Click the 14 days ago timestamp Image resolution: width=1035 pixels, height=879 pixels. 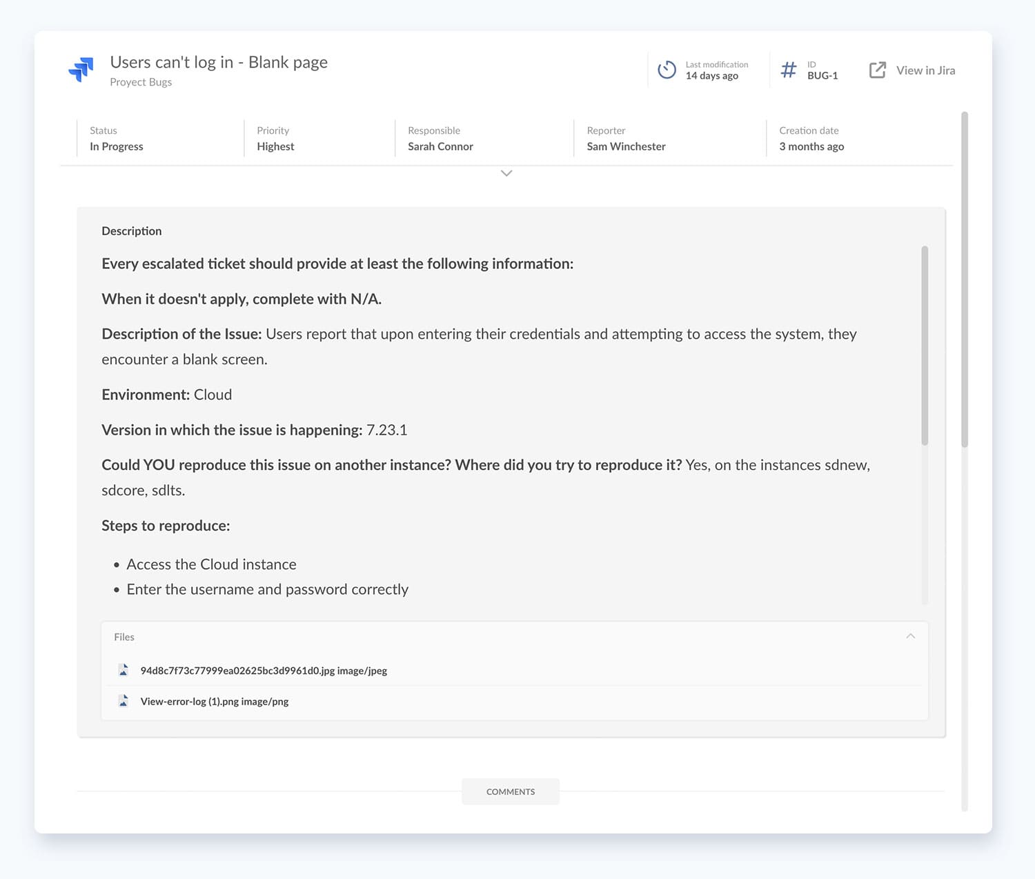click(x=713, y=76)
